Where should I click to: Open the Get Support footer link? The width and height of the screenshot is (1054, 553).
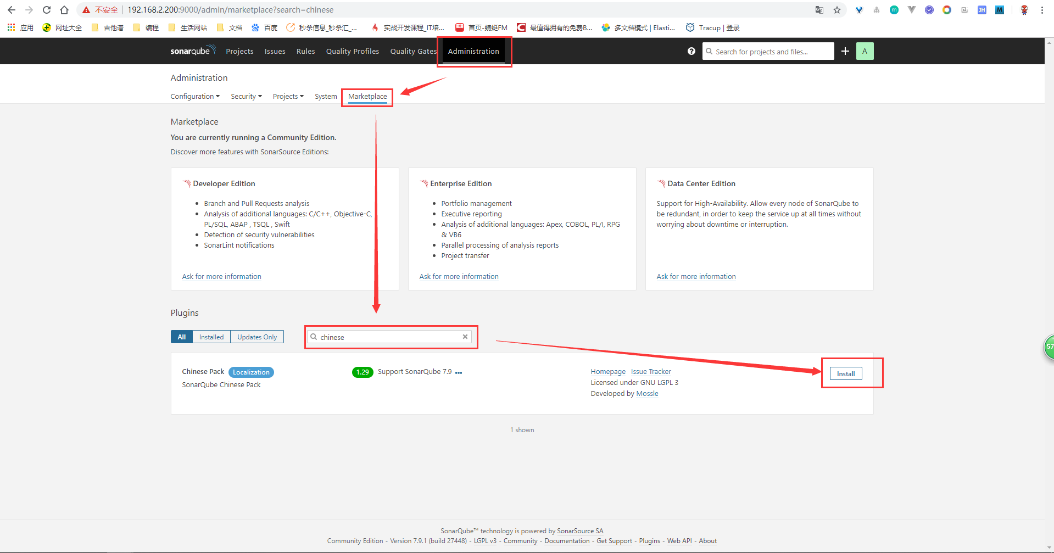614,541
